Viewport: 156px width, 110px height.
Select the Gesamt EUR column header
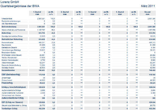[147, 13]
